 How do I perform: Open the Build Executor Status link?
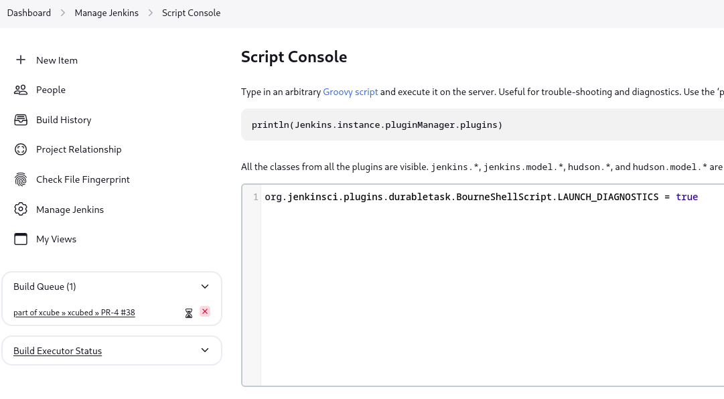tap(58, 351)
